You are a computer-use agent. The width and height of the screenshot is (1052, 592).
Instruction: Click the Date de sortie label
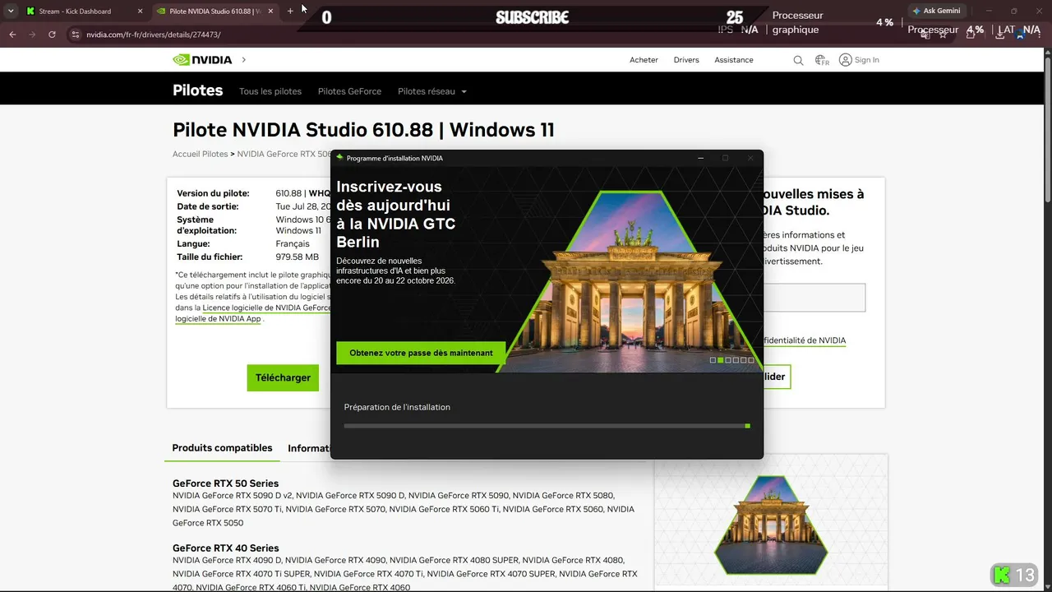point(208,207)
